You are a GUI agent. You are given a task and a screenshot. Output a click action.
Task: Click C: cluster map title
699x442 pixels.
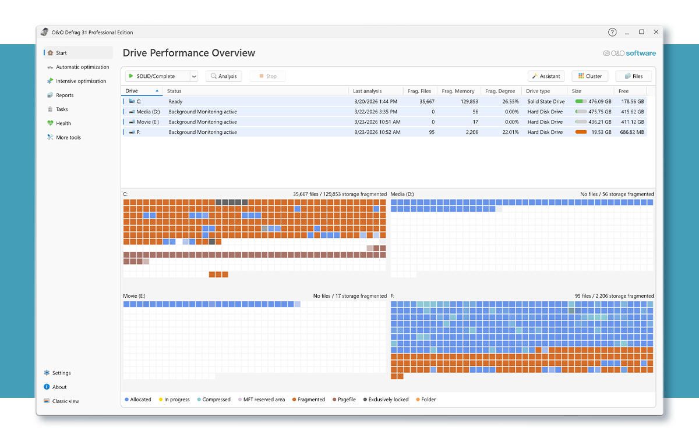[125, 194]
